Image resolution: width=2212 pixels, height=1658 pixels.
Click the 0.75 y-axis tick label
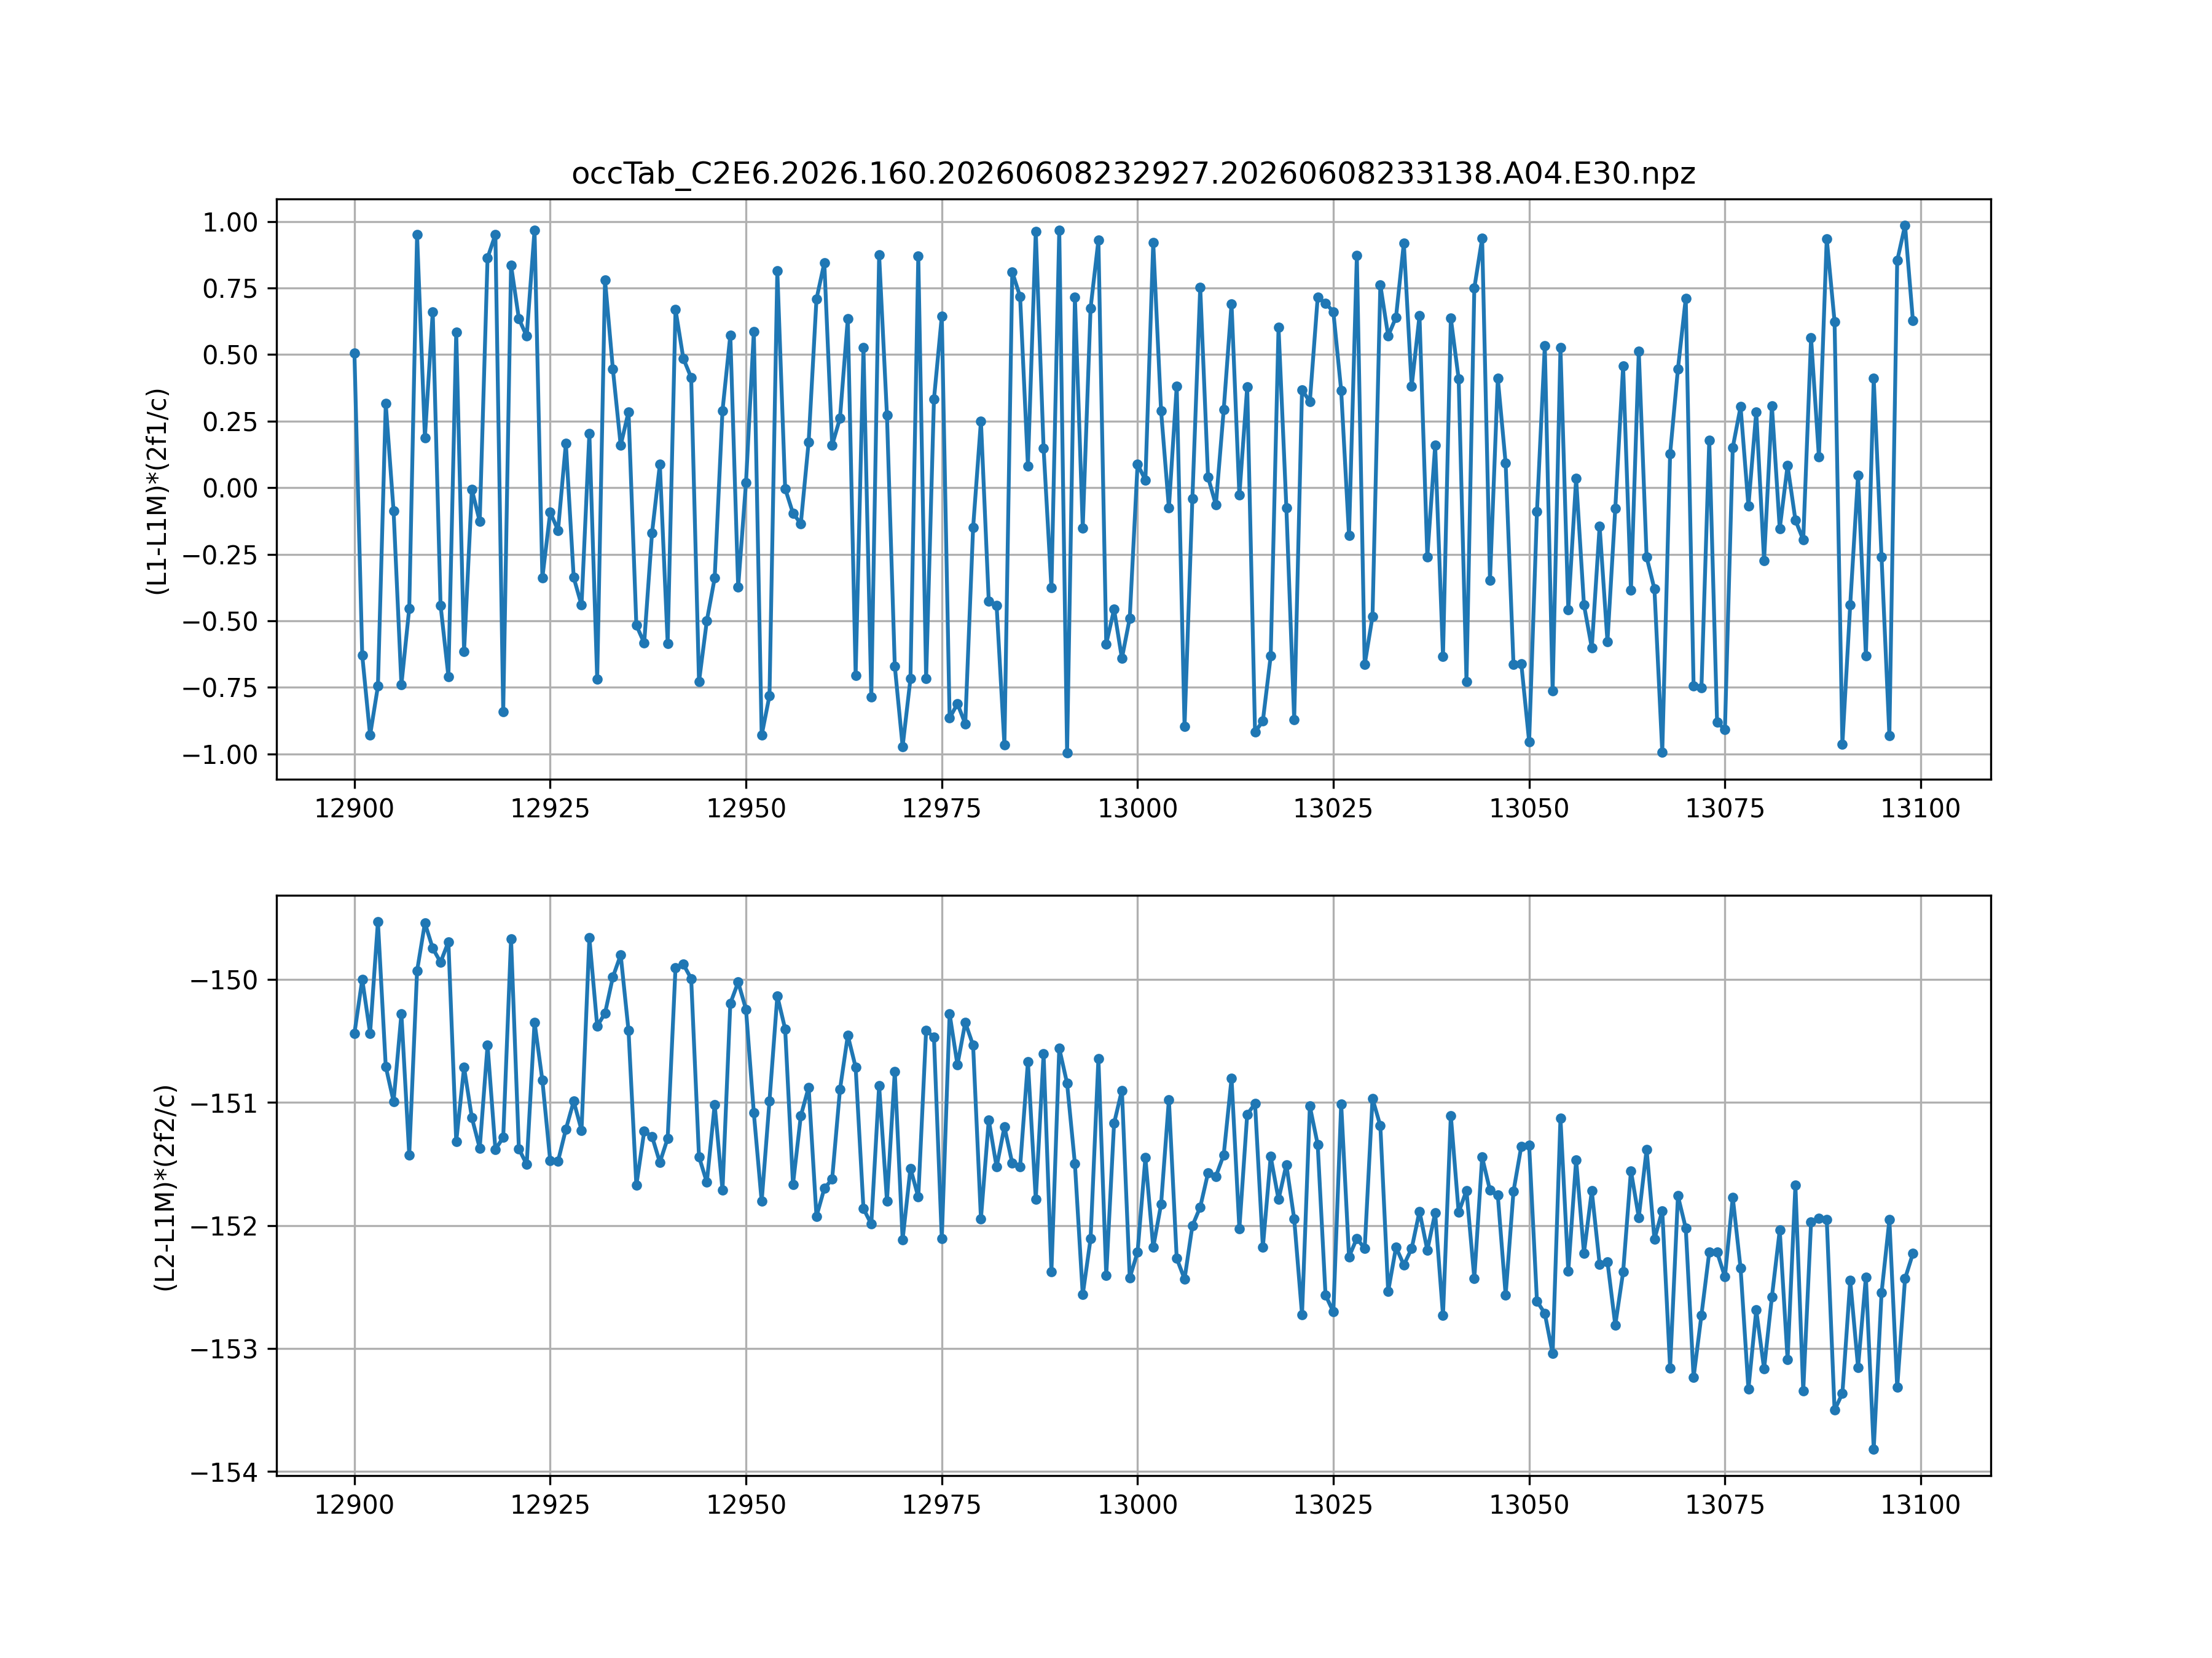click(230, 289)
